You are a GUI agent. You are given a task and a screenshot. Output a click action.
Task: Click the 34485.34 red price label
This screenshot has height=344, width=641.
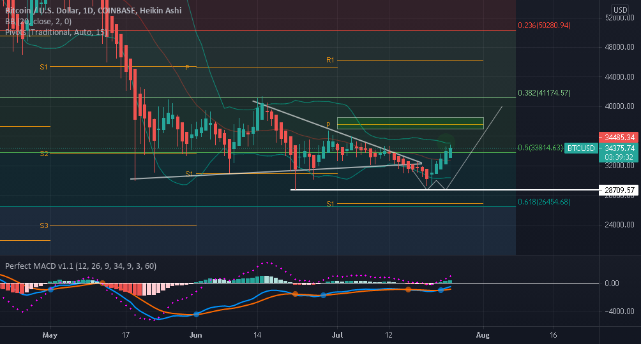click(619, 138)
